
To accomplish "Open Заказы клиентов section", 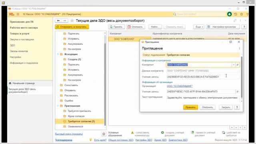I will 19,51.
